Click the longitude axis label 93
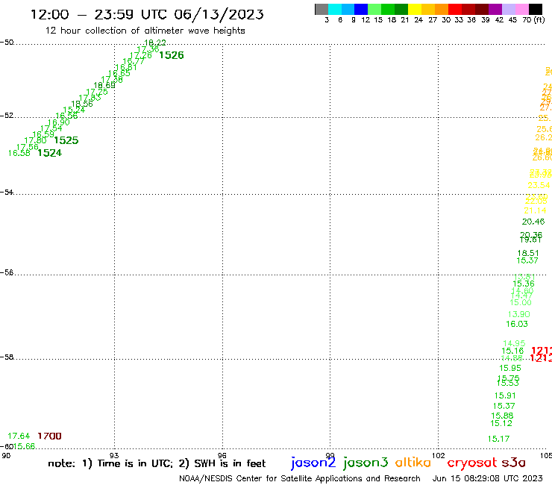The height and width of the screenshot is (485, 552). pos(114,456)
